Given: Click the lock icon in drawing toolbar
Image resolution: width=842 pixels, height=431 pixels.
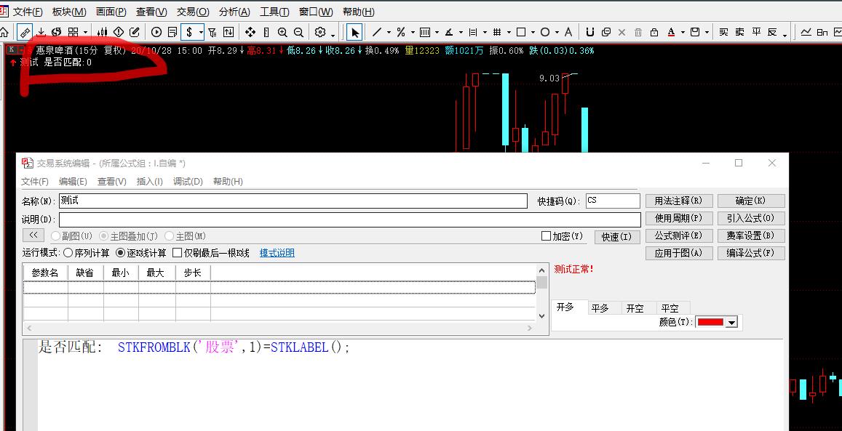Looking at the screenshot, I should pos(654,32).
